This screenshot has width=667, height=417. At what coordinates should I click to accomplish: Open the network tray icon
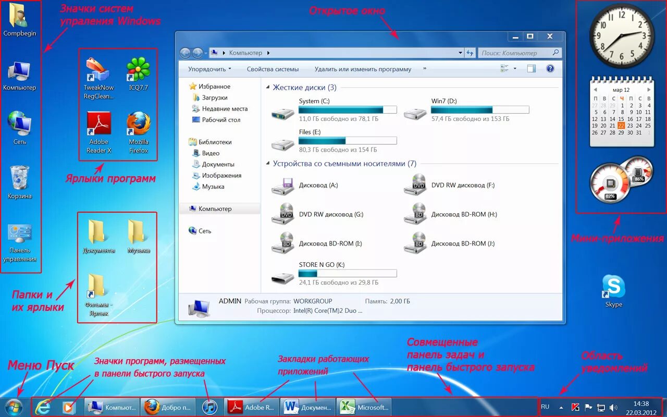pyautogui.click(x=601, y=408)
